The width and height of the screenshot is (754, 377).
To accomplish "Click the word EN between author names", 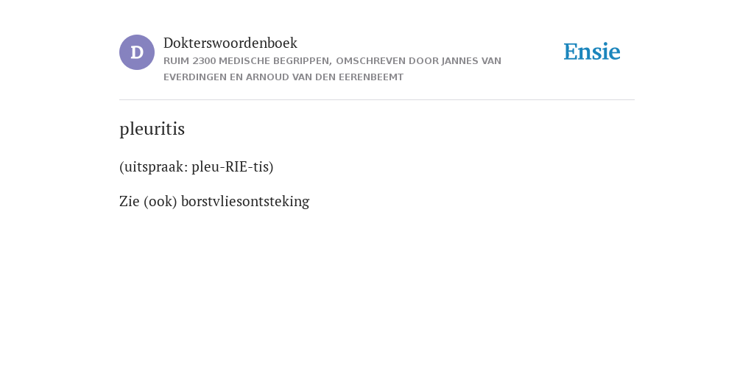I will 236,77.
